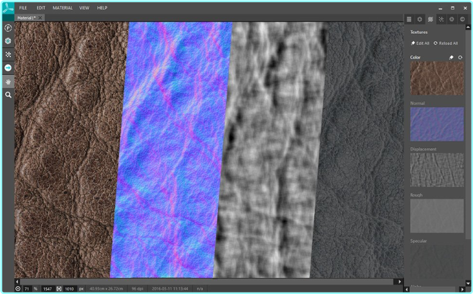Click the edit pencil icon beside Color
Viewport: 473px width, 294px height.
coord(451,57)
